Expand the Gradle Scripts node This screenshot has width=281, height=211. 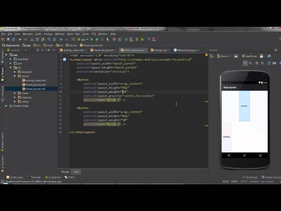pos(6,106)
